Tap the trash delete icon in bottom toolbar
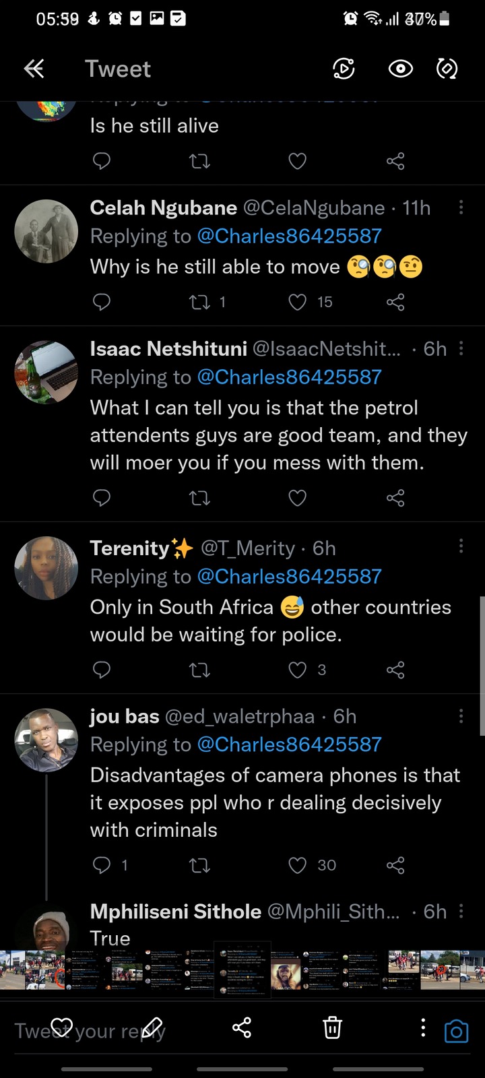Viewport: 485px width, 1078px height. tap(332, 1028)
